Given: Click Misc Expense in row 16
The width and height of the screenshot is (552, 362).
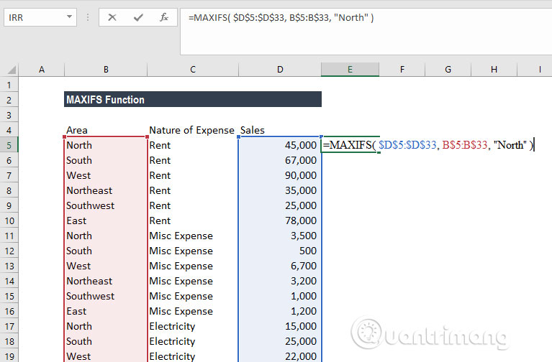Looking at the screenshot, I should point(181,312).
